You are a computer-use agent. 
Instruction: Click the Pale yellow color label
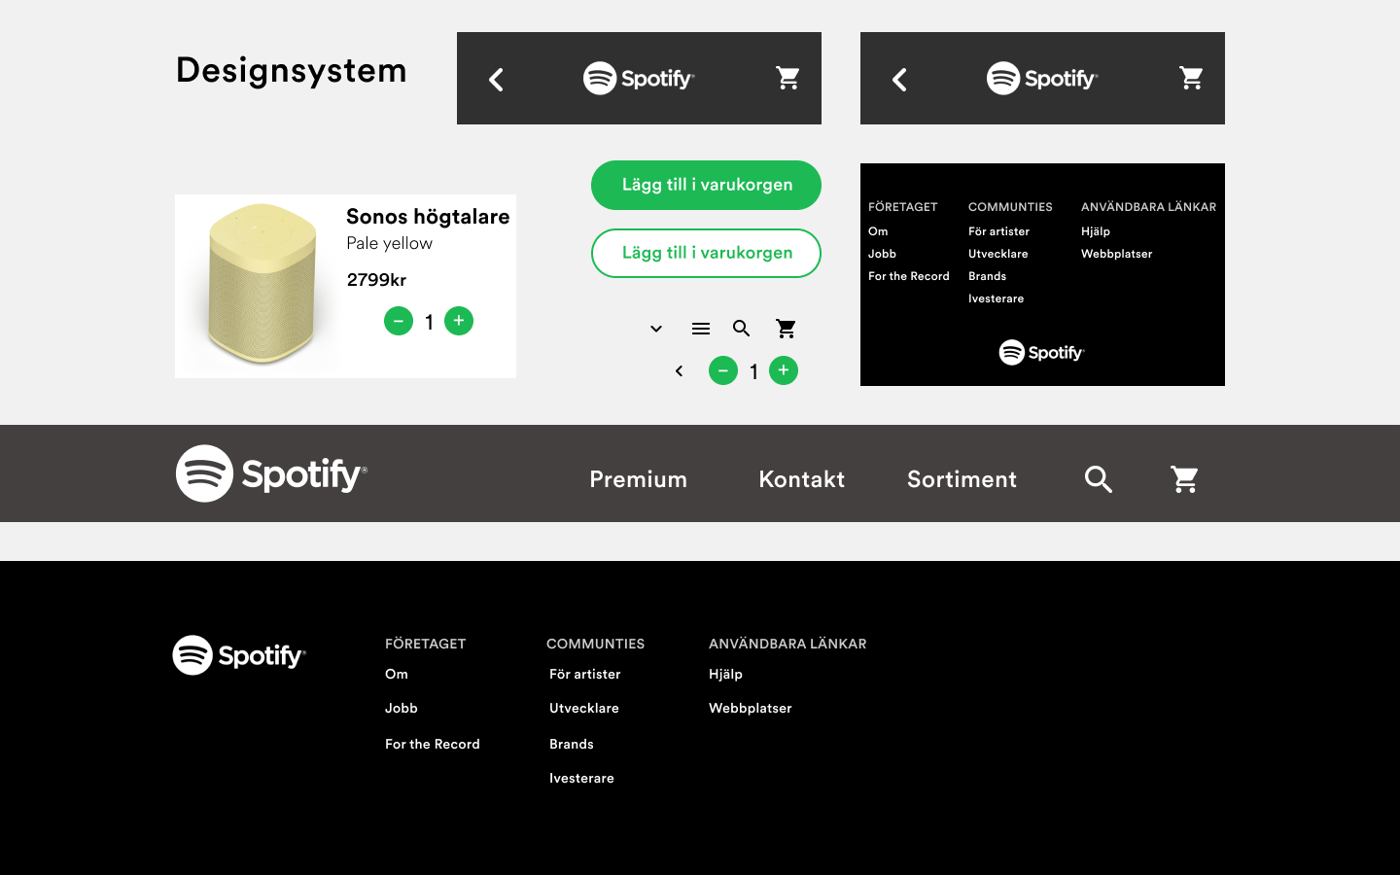click(389, 243)
